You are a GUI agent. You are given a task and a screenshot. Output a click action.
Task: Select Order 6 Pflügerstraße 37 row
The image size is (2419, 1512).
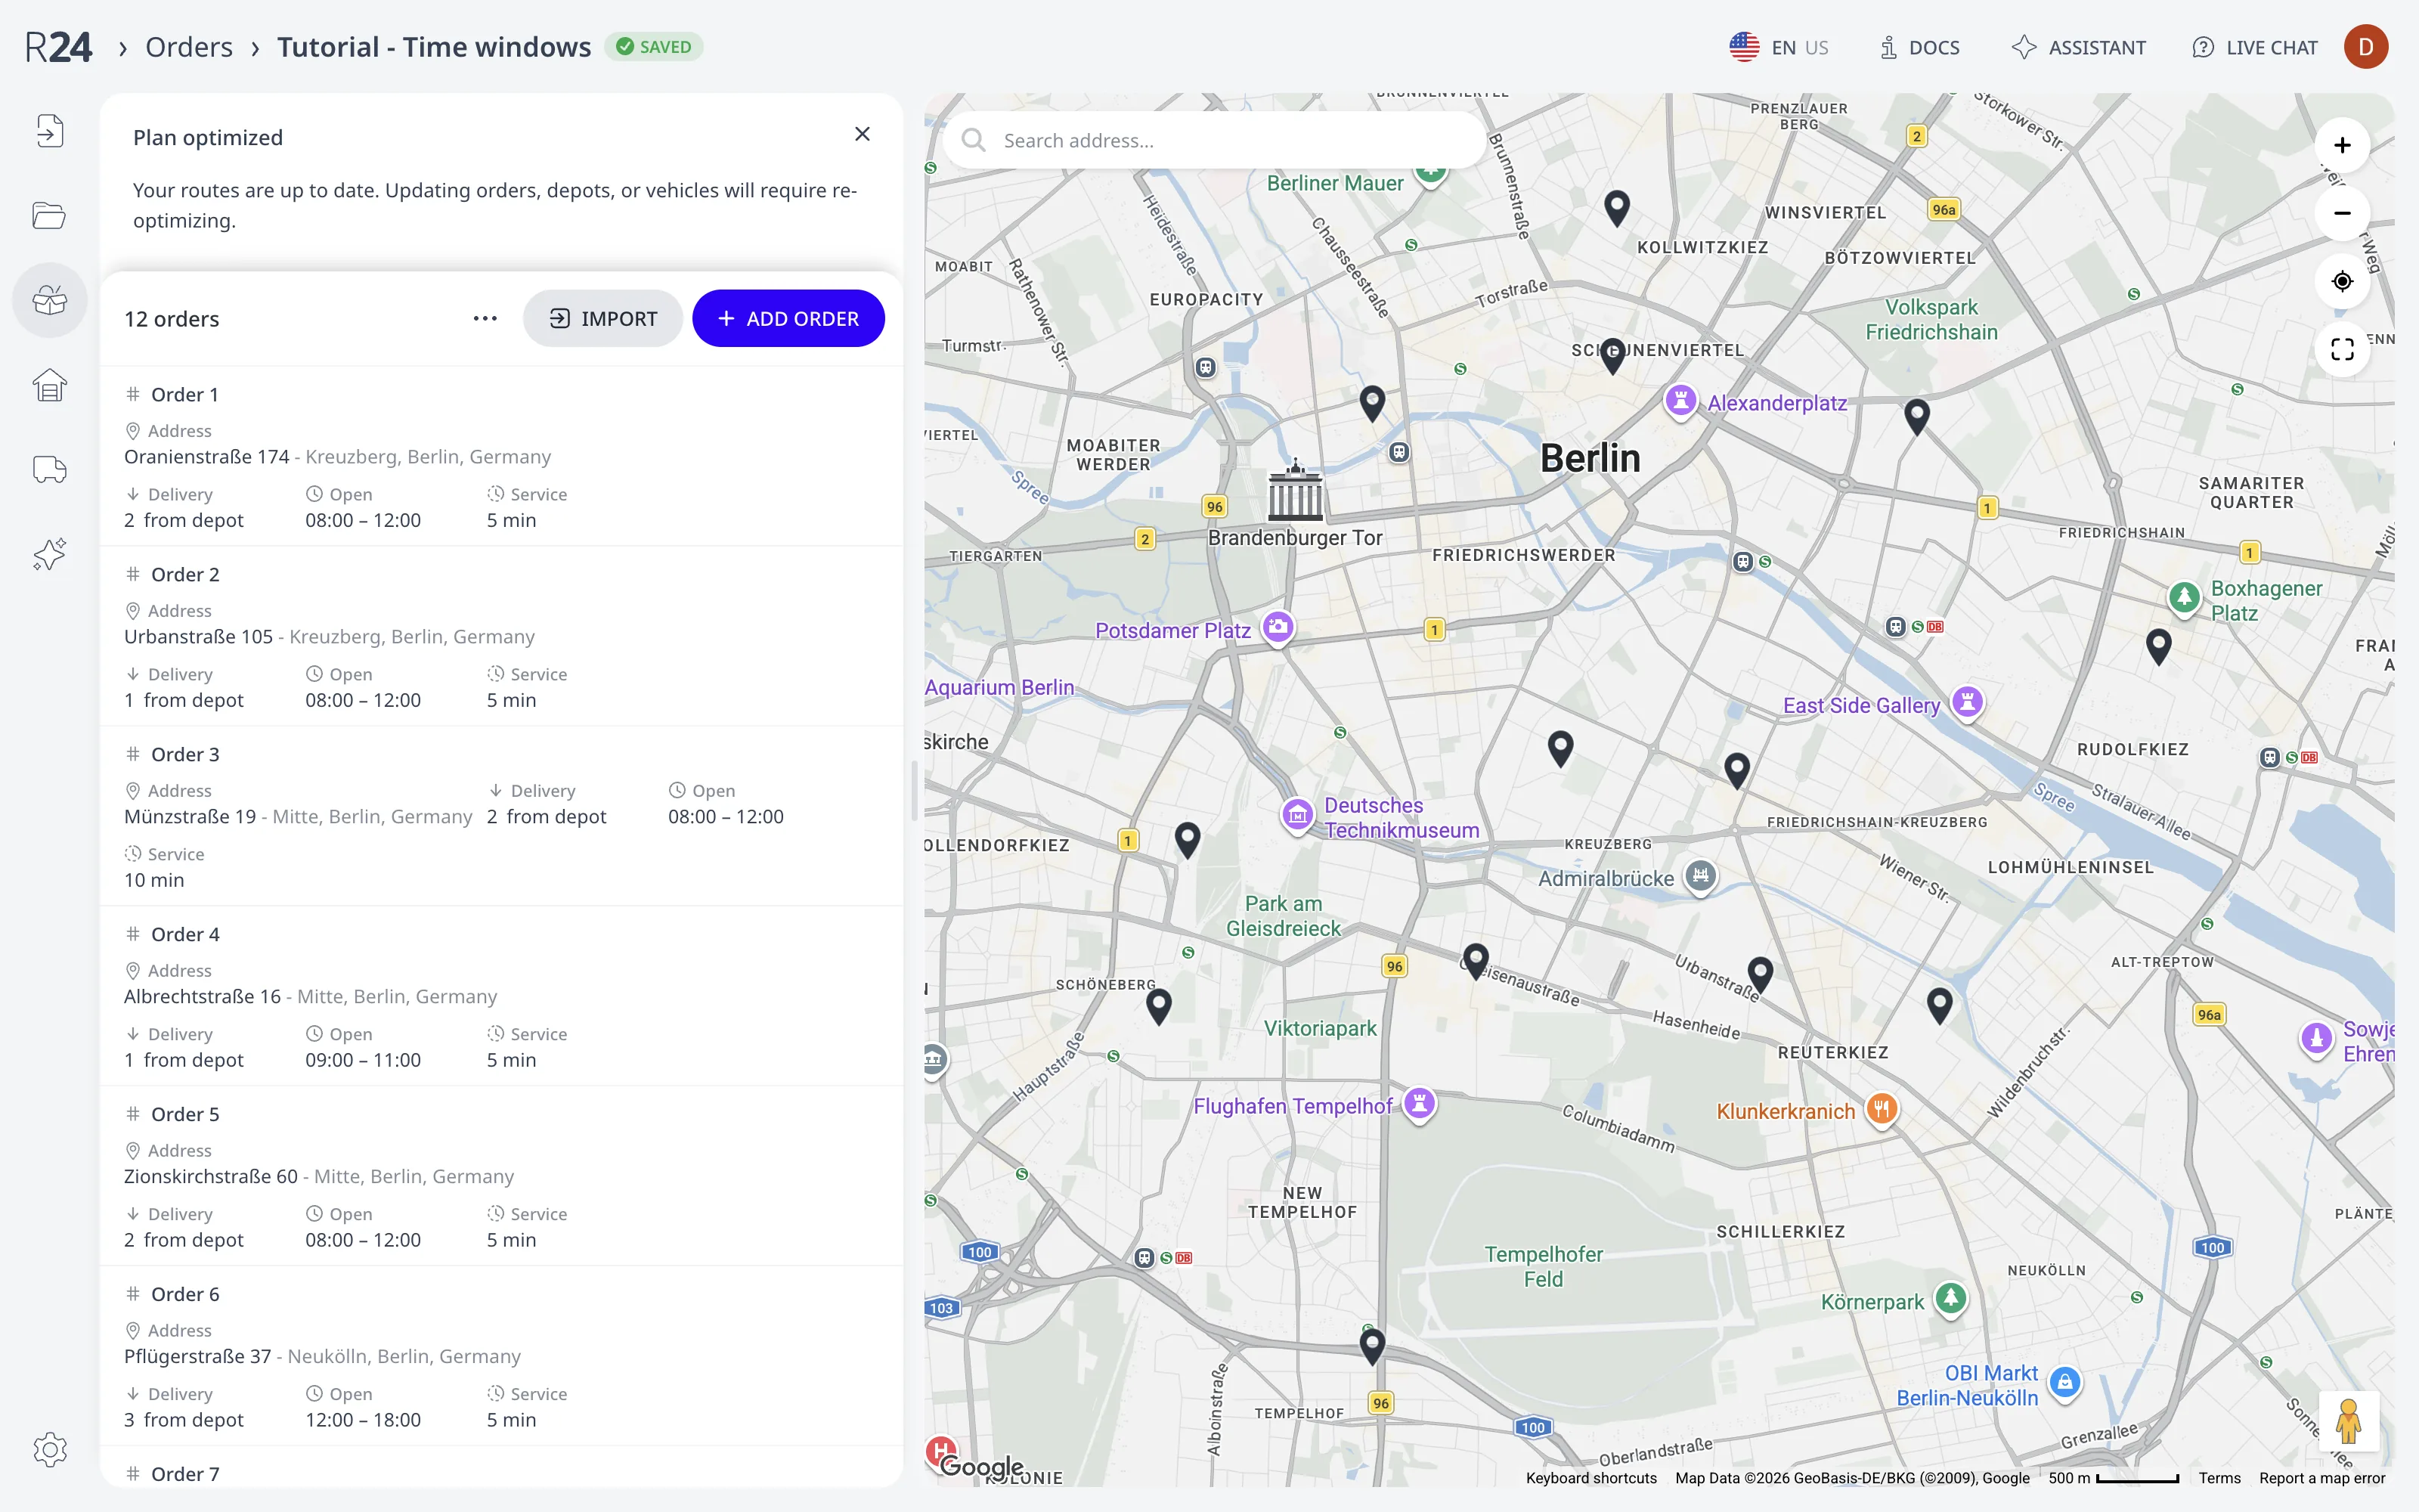502,1356
